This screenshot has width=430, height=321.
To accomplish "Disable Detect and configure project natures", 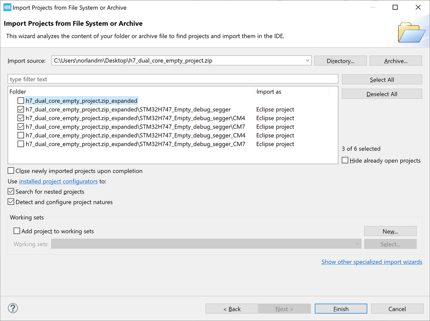I will pyautogui.click(x=11, y=202).
